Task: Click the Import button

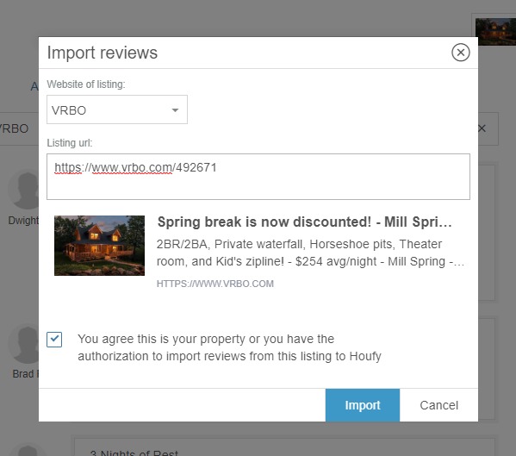Action: click(x=363, y=405)
